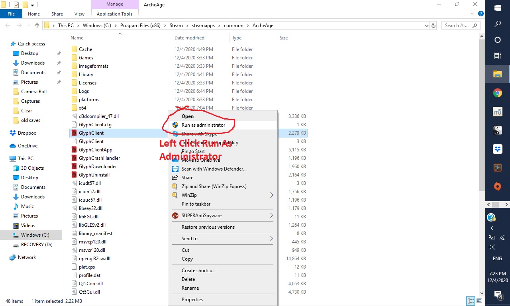
Task: Open Dropbox in navigation pane
Action: [x=27, y=133]
